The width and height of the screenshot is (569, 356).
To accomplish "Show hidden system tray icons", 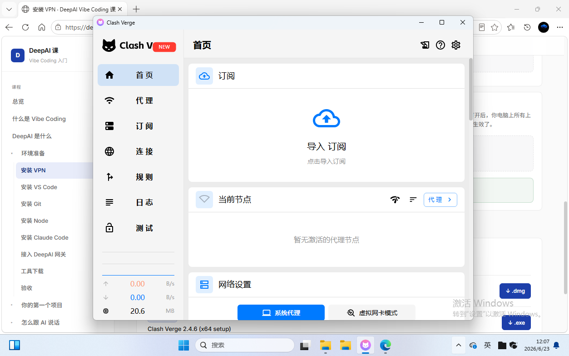I will tap(458, 345).
